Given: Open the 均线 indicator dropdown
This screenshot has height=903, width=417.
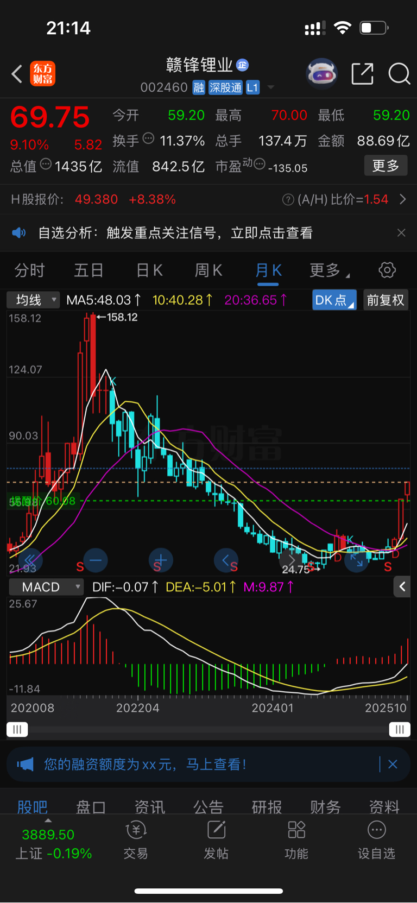Looking at the screenshot, I should (33, 300).
